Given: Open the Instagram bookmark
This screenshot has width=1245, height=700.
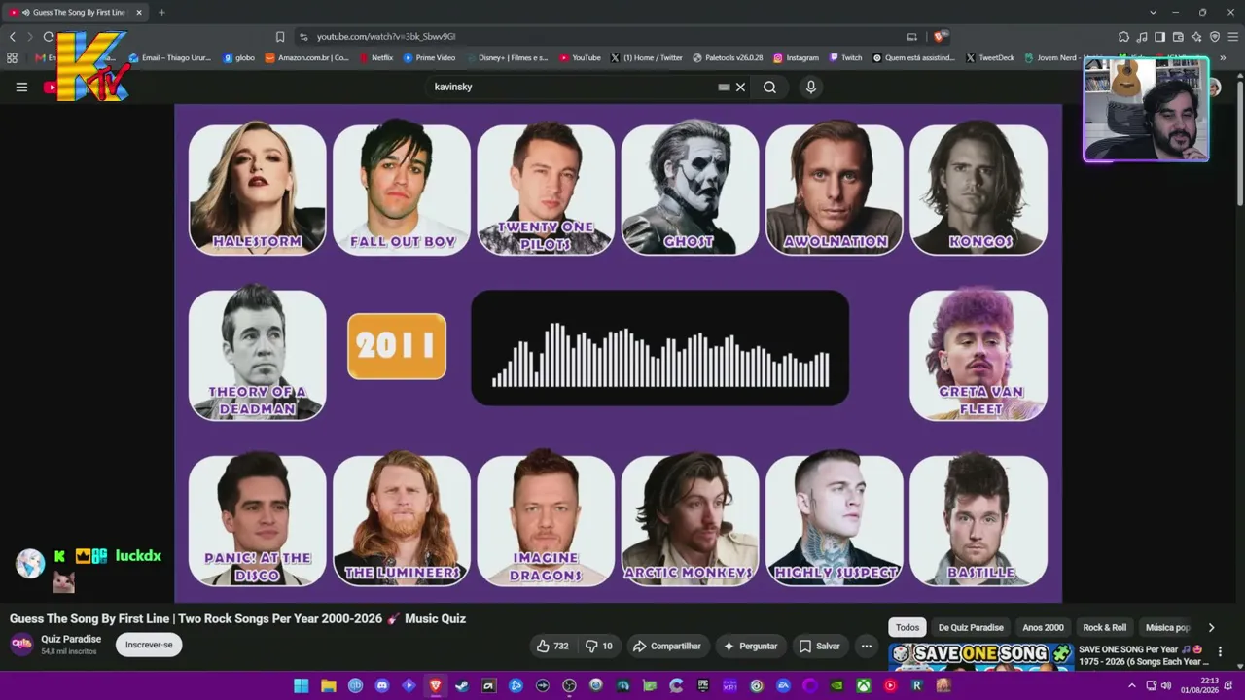Looking at the screenshot, I should point(796,58).
